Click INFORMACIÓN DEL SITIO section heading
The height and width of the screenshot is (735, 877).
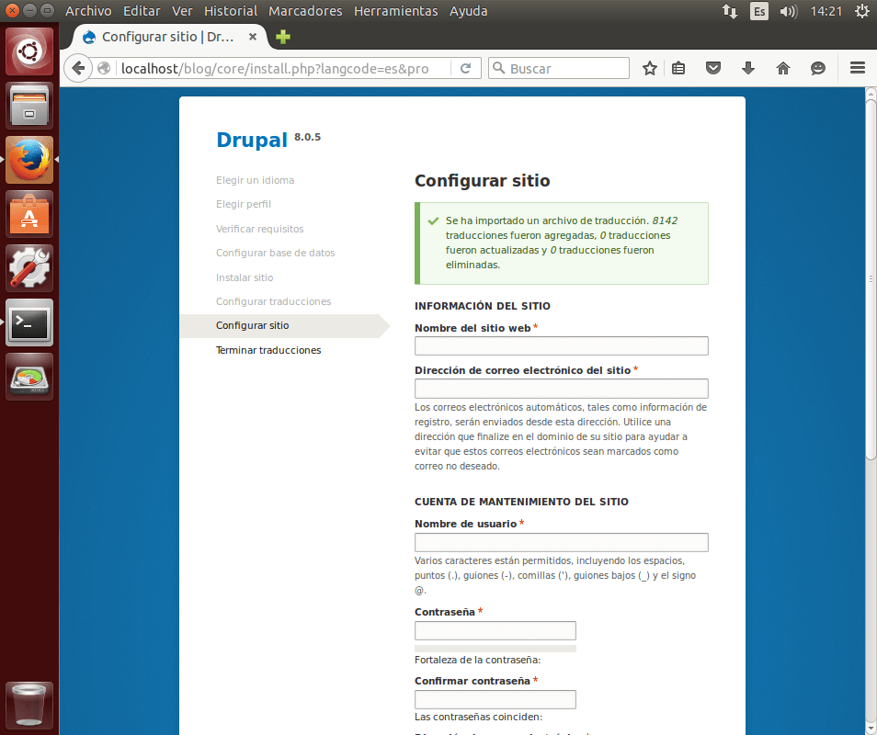point(482,306)
